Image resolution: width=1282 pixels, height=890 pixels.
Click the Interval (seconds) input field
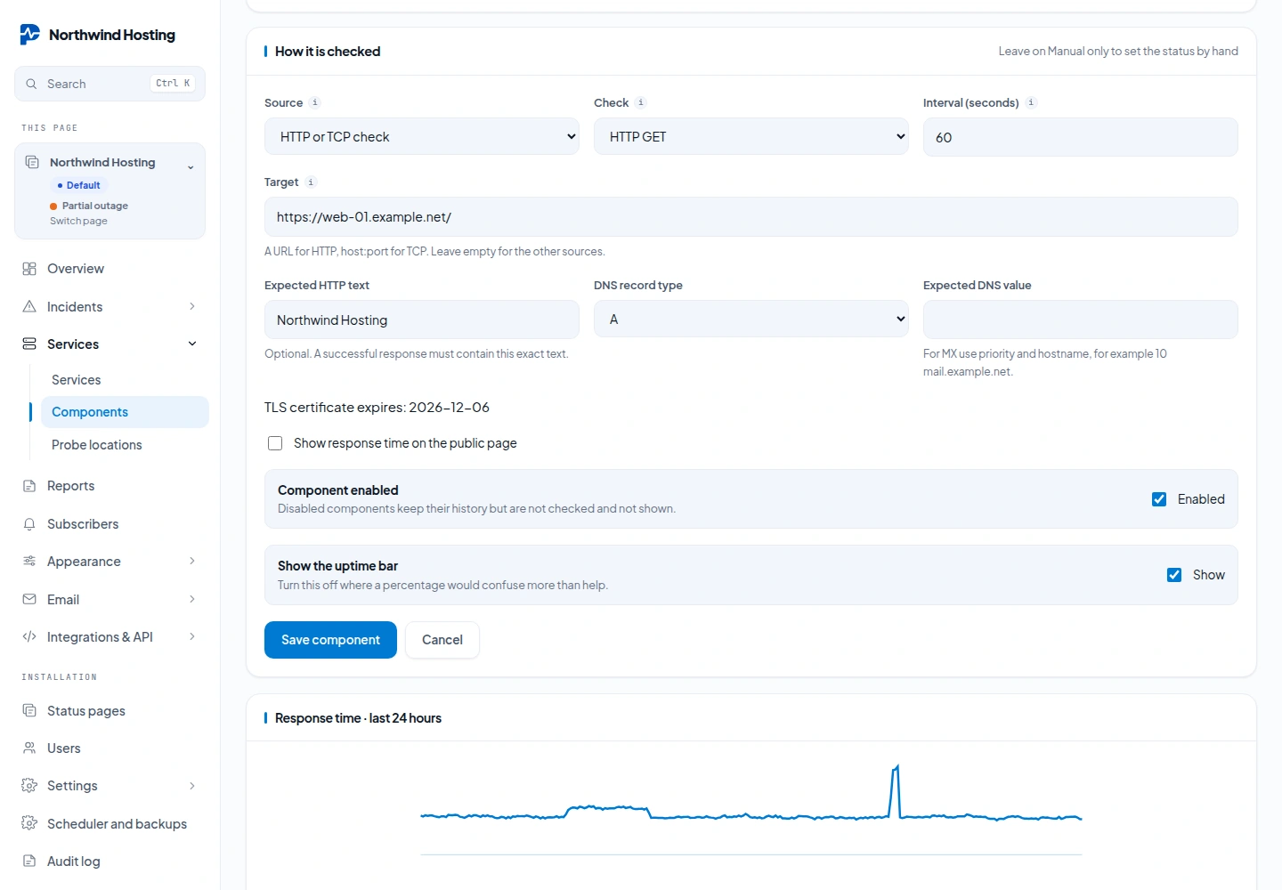(x=1081, y=137)
